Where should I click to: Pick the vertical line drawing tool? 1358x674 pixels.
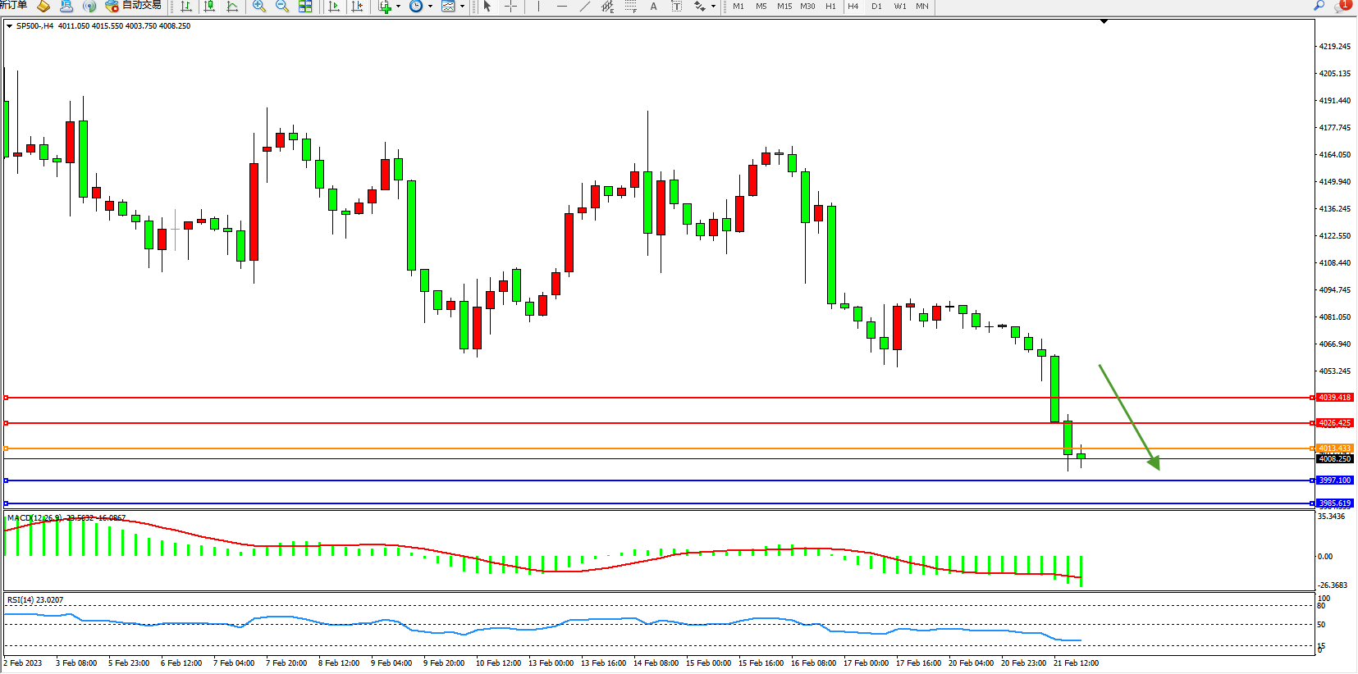[538, 7]
